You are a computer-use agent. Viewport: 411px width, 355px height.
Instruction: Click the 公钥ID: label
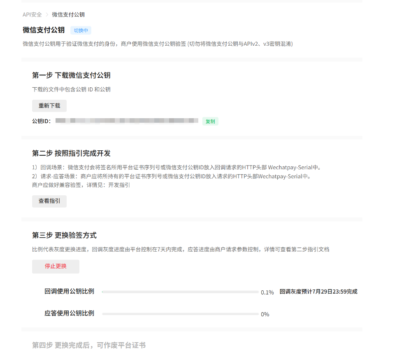pos(42,121)
